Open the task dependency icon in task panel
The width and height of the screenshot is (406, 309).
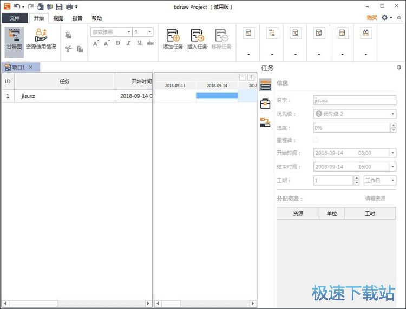click(265, 122)
